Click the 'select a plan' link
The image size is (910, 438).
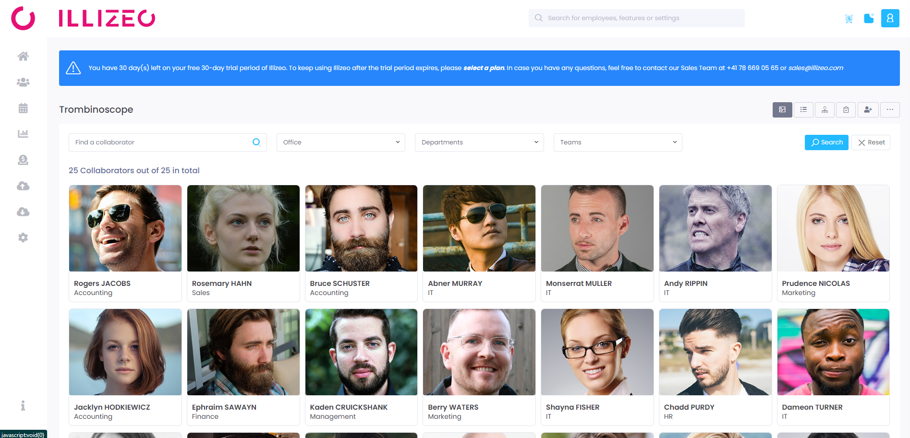pos(484,68)
